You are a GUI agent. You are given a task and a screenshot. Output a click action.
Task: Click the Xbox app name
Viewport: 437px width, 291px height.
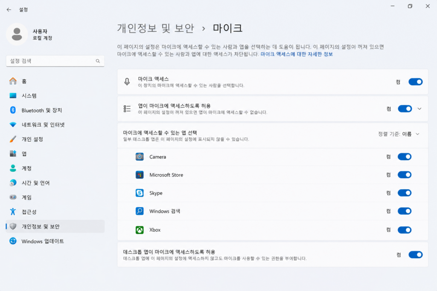coord(155,230)
